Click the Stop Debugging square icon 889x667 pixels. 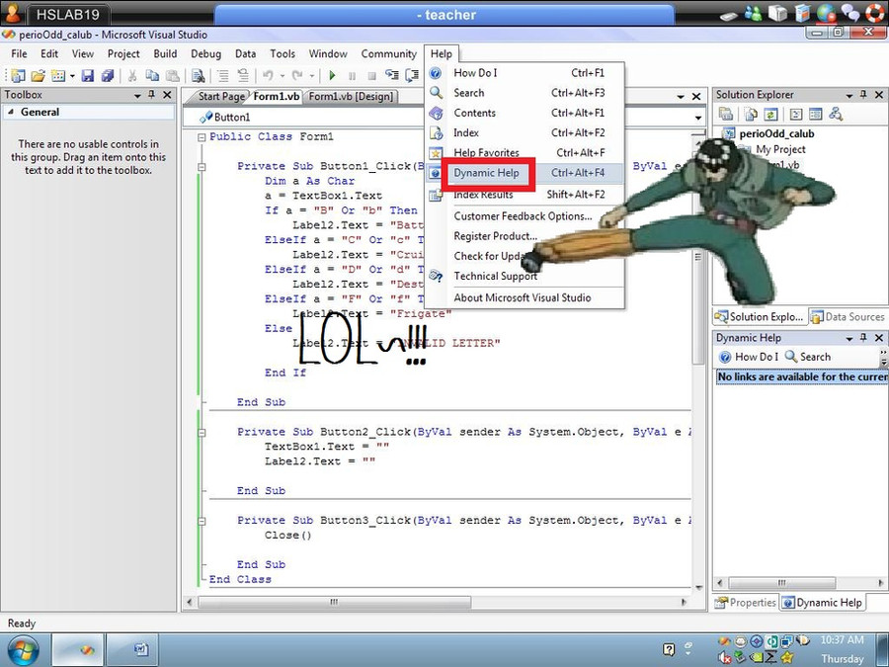372,75
